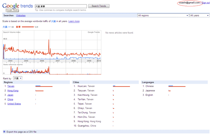This screenshot has height=137, width=212.
Task: Open the Japan region link
Action: pos(10,95)
